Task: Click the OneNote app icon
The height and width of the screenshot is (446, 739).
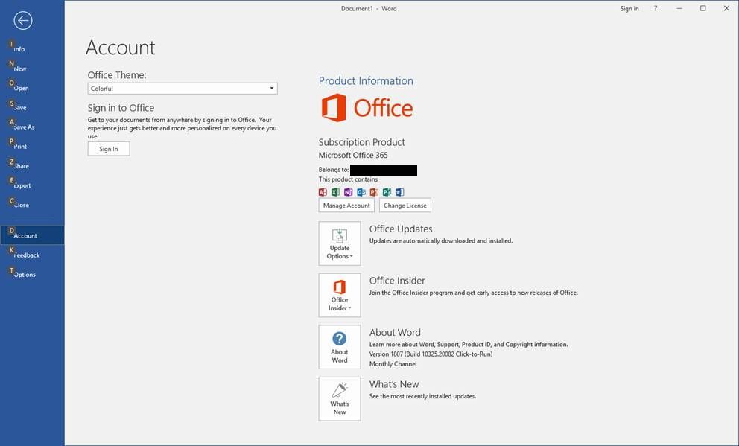Action: pyautogui.click(x=349, y=191)
